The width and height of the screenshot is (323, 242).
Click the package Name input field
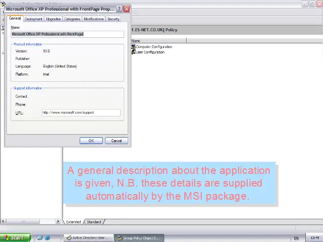point(67,34)
